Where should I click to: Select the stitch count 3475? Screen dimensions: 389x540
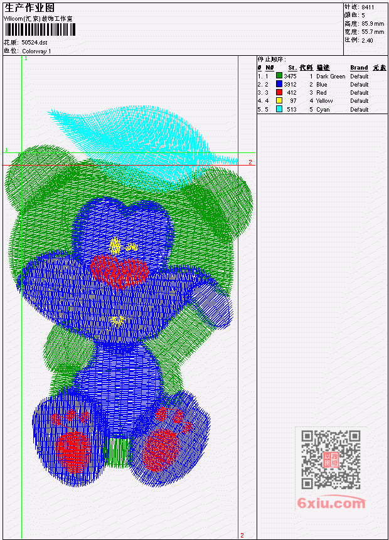(290, 76)
